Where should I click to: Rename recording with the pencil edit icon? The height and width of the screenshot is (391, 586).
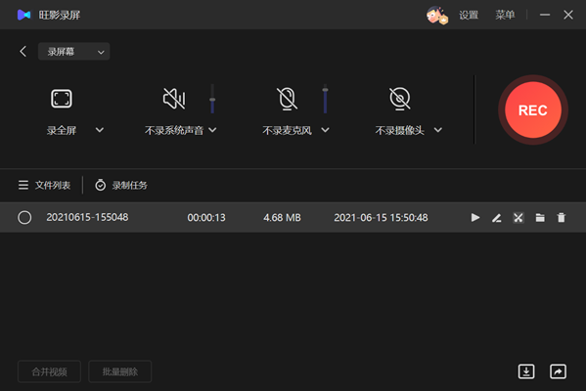point(496,218)
